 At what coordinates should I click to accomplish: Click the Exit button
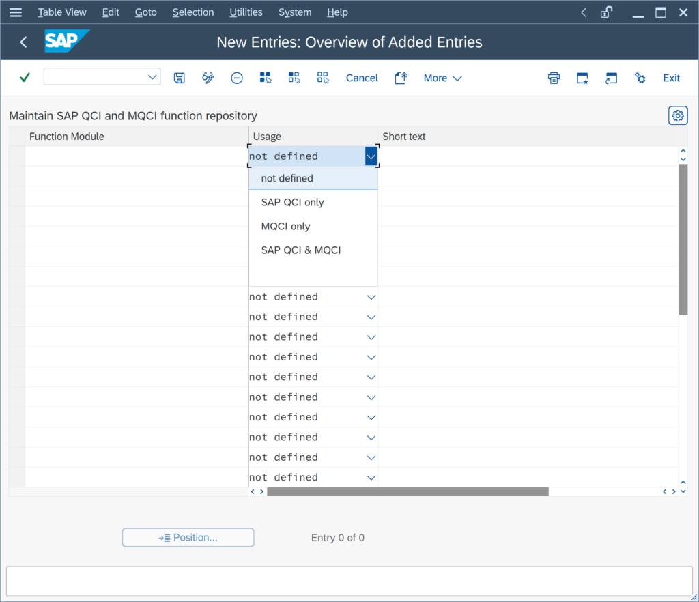tap(672, 78)
